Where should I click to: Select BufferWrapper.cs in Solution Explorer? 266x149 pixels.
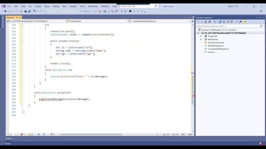coord(216,46)
